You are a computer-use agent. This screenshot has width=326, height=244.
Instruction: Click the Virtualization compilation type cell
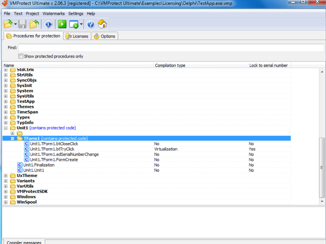tap(166, 149)
